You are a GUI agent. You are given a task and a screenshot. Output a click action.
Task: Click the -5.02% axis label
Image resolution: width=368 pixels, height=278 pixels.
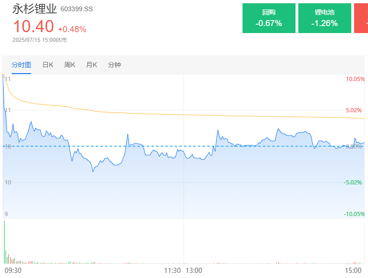coord(353,182)
